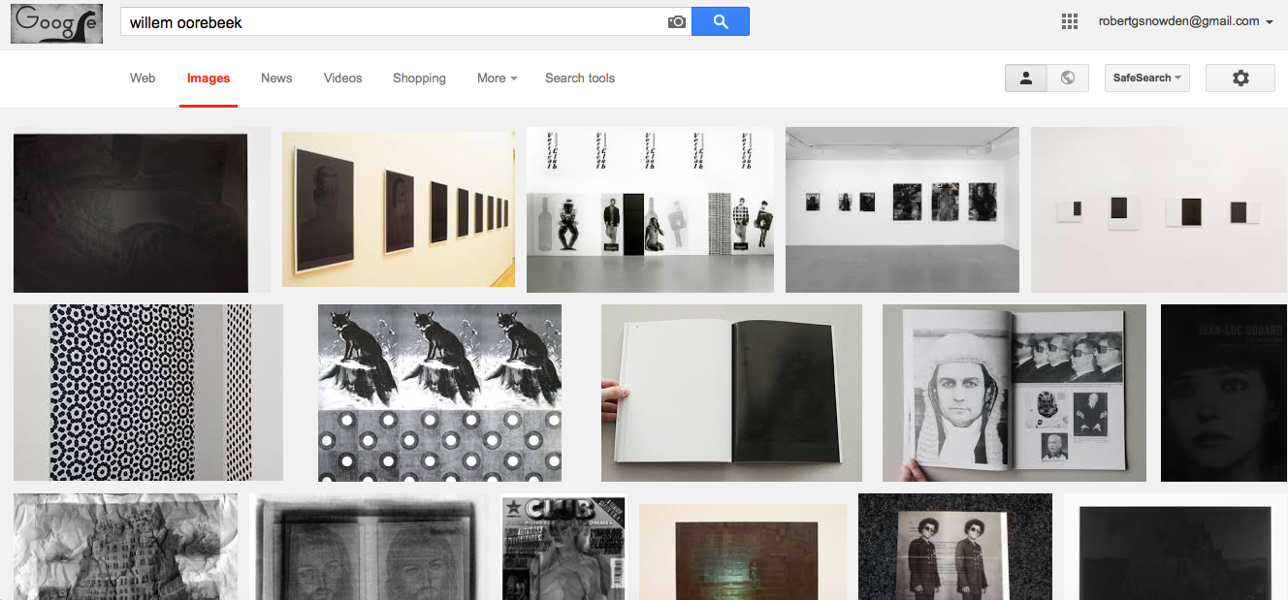This screenshot has width=1288, height=600.
Task: Open the Google apps grid
Action: point(1070,21)
